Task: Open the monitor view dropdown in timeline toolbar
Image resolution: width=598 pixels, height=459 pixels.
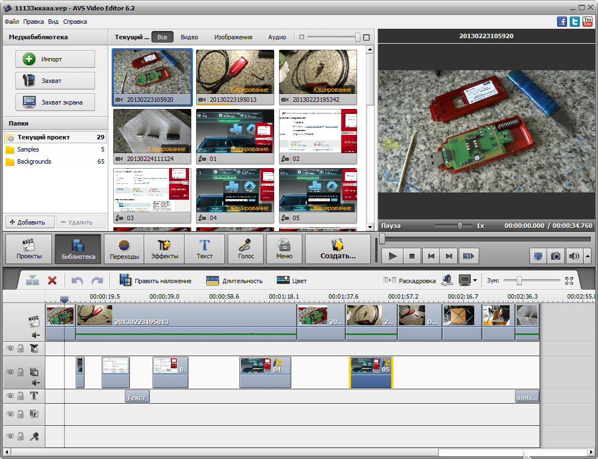Action: [x=475, y=280]
